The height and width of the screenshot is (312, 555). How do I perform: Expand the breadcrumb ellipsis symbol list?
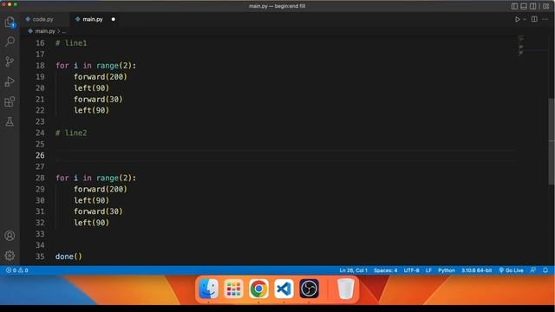64,31
